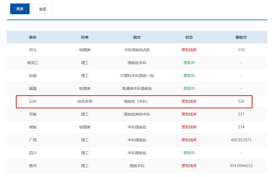Click the 黑龙江 province cell

click(33, 63)
